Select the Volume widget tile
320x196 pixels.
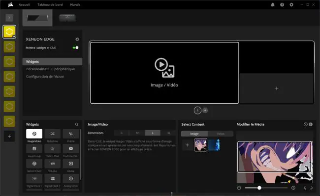pyautogui.click(x=53, y=164)
